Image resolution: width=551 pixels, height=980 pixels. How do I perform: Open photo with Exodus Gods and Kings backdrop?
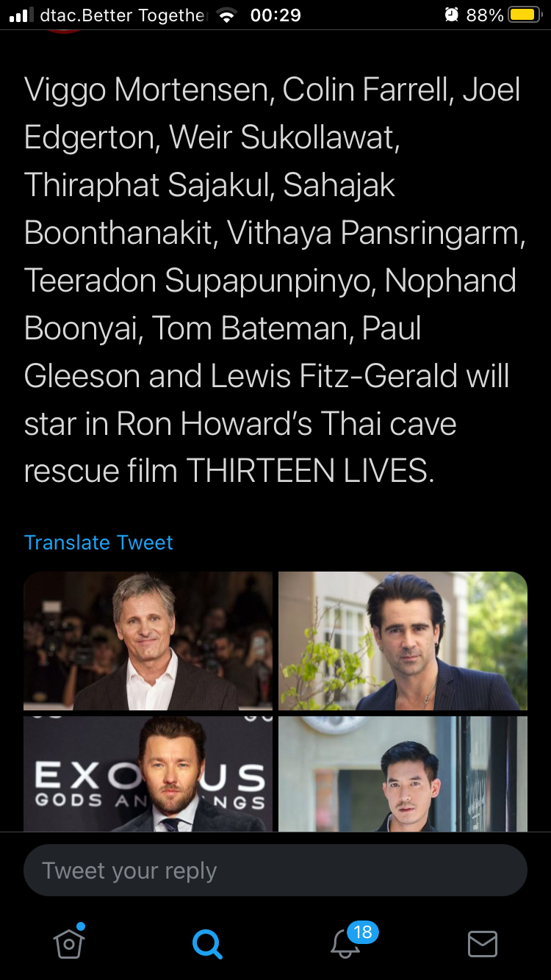tap(148, 774)
